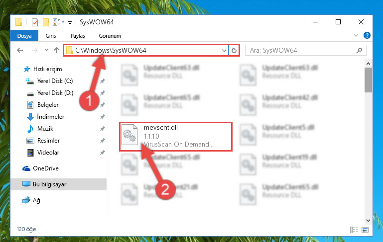Switch to details view in status bar
This screenshot has height=242, width=383.
click(354, 230)
